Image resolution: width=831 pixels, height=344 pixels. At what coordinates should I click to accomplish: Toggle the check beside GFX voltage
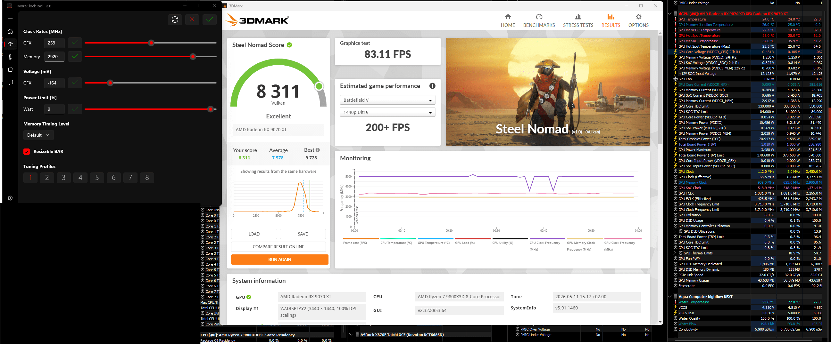75,83
